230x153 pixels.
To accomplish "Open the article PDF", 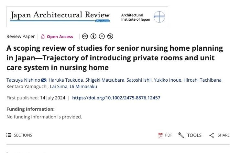I will (165, 135).
